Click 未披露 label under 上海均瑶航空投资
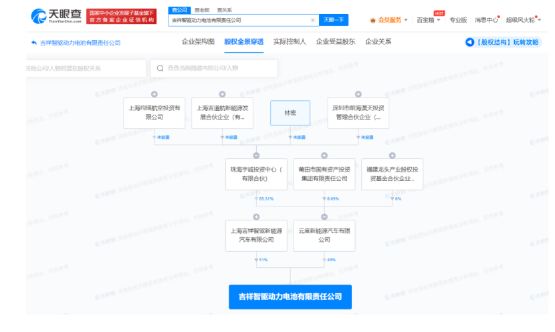This screenshot has width=555, height=332. click(163, 137)
